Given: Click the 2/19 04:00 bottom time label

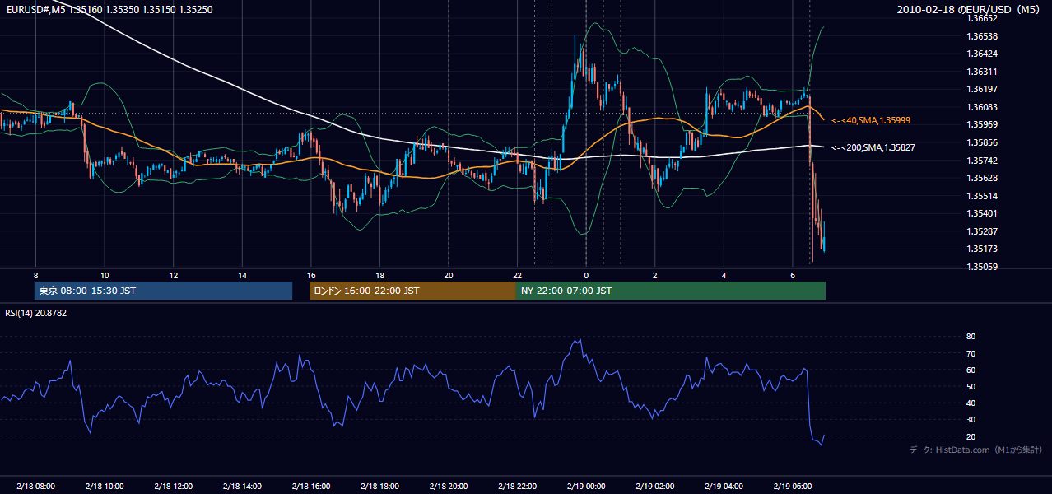Looking at the screenshot, I should [724, 487].
